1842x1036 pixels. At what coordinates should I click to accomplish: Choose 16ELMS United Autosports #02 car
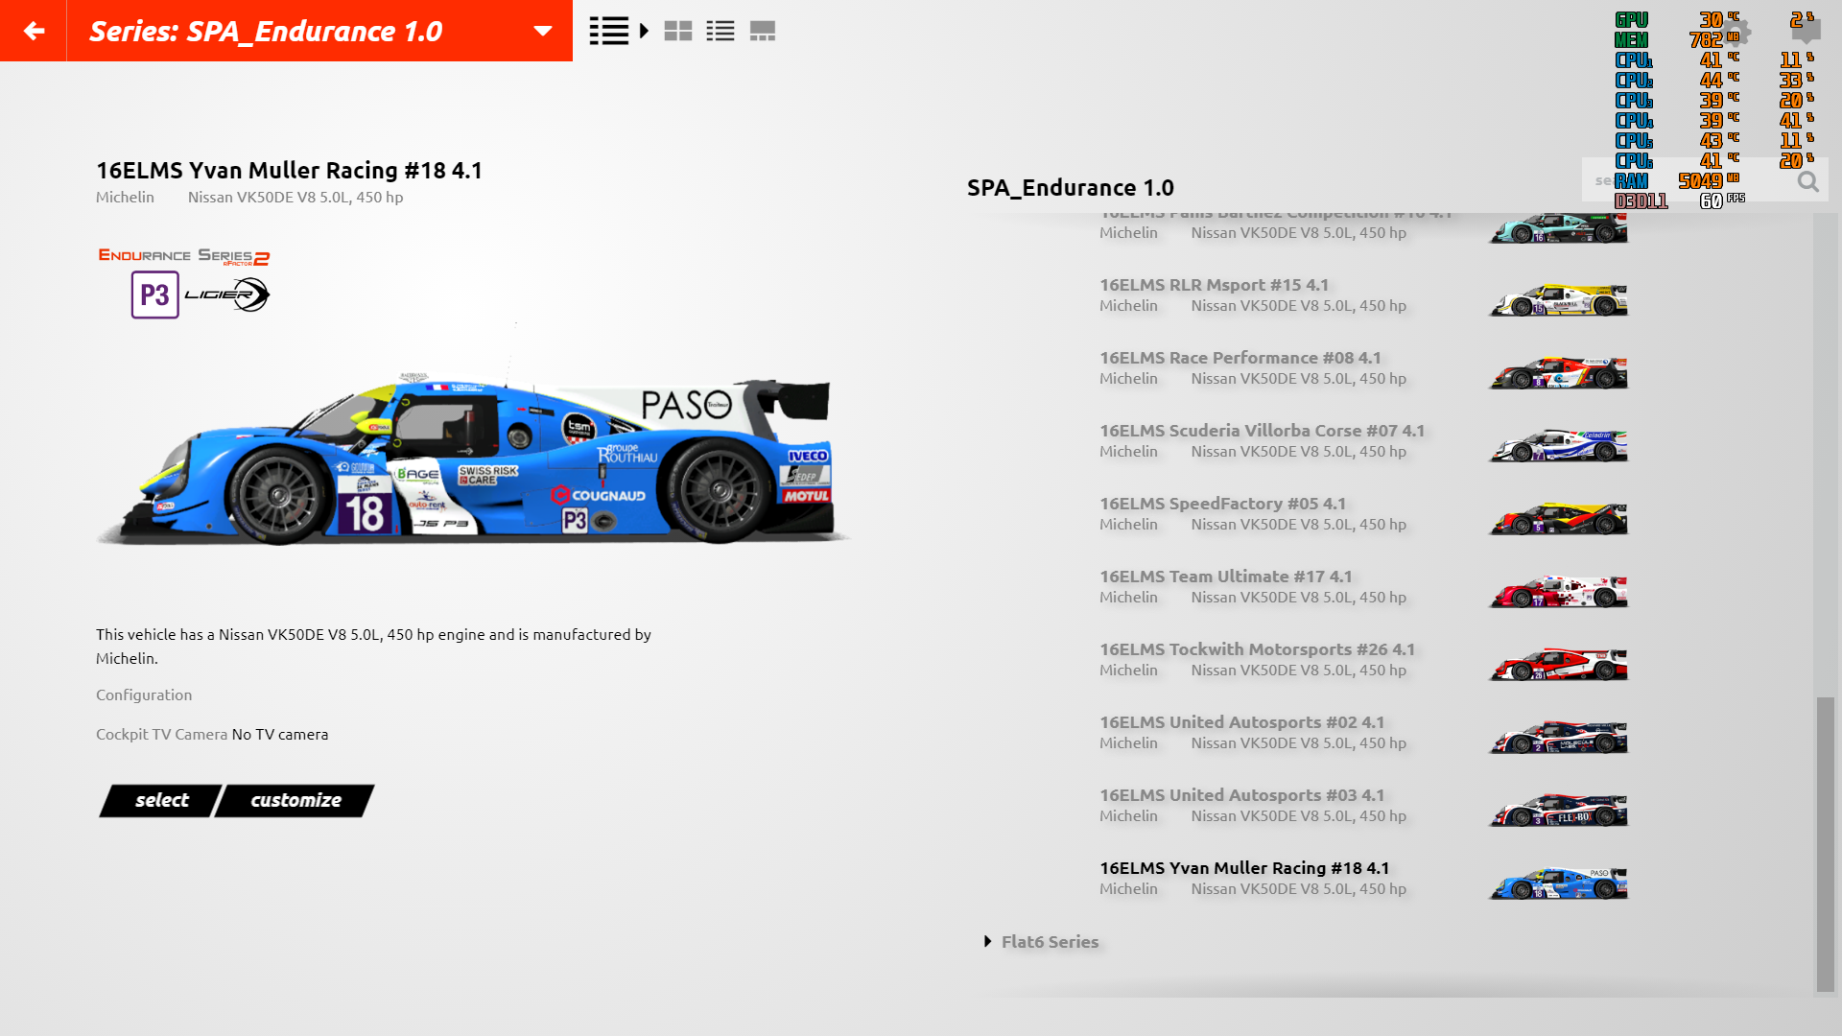1241,722
